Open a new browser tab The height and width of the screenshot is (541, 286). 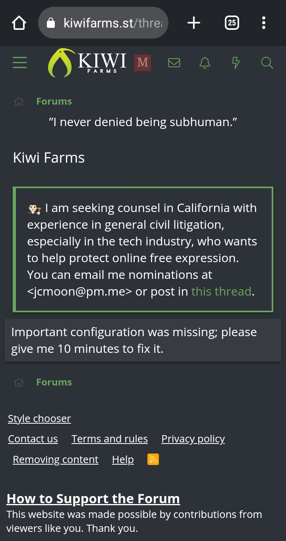point(193,23)
